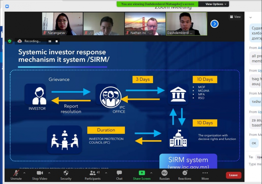
Task: Open audio options arrow next to Unmute
Action: (24, 173)
